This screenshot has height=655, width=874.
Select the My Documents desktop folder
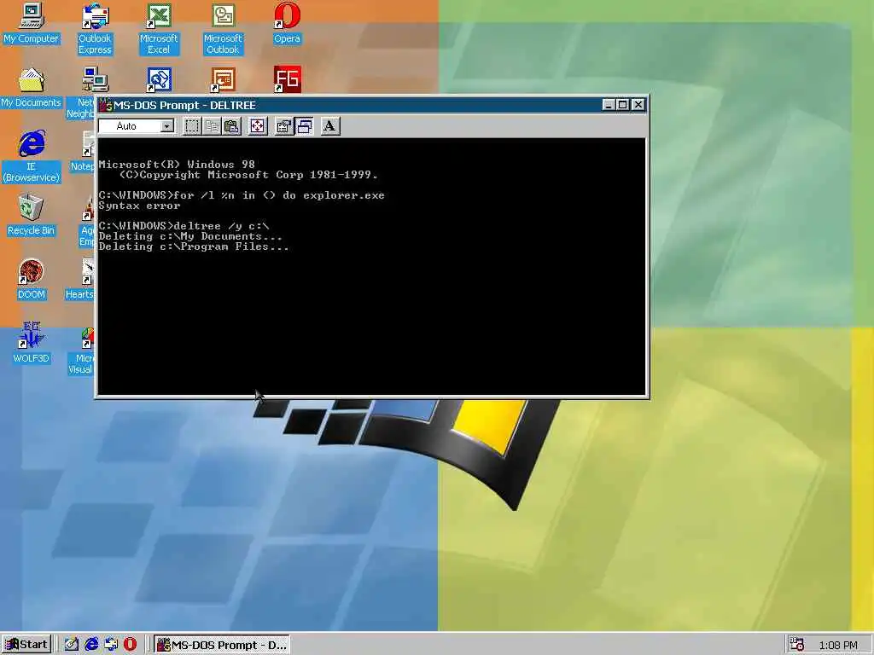pos(32,88)
